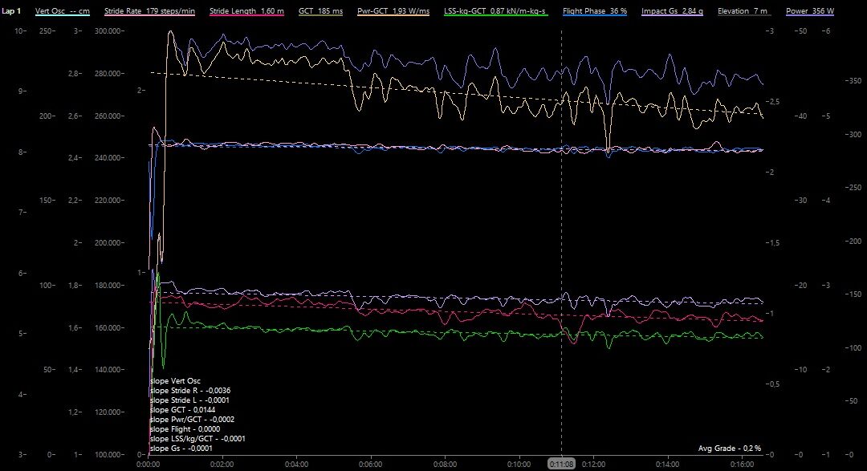Toggle the Pwr-GCT 1,93 W/ms series
867x471 pixels.
click(393, 11)
